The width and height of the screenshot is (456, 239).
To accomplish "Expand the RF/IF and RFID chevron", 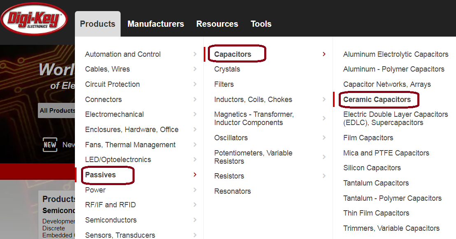I will (195, 205).
